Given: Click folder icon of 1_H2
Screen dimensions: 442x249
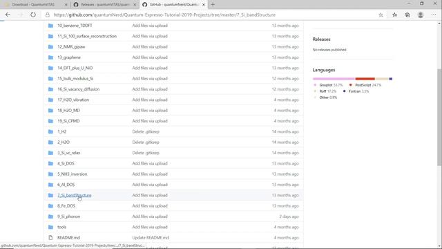Looking at the screenshot, I should click(x=50, y=131).
